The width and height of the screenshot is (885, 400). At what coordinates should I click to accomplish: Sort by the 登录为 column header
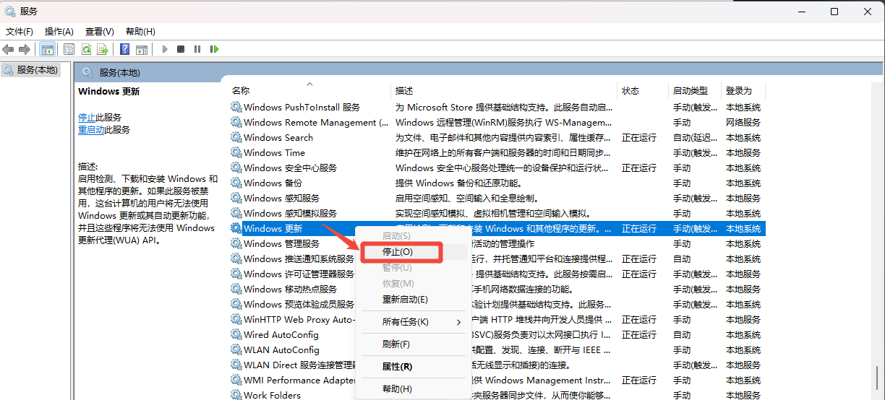point(743,90)
